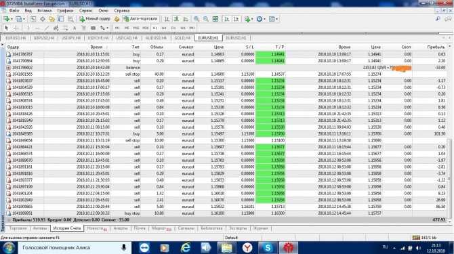Switch timeframe to M30
This screenshot has width=454, height=254.
point(146,28)
